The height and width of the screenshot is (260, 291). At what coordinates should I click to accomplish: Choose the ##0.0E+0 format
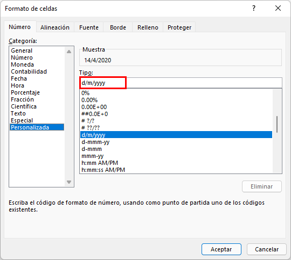[x=176, y=114]
